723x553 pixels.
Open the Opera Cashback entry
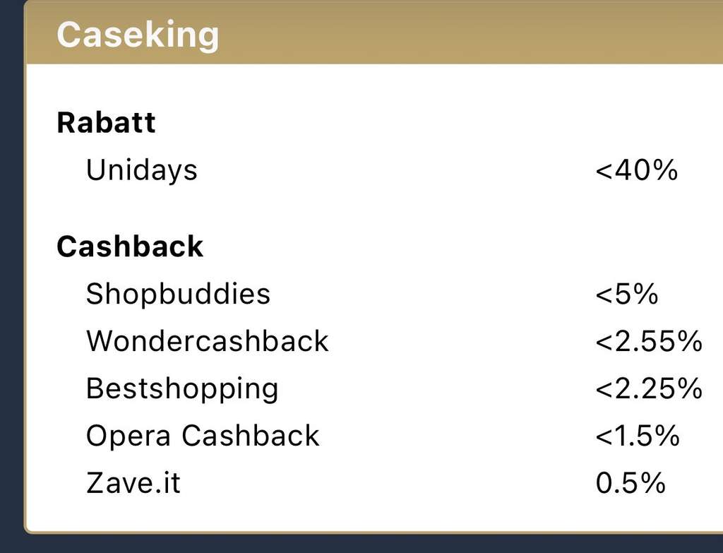[203, 436]
